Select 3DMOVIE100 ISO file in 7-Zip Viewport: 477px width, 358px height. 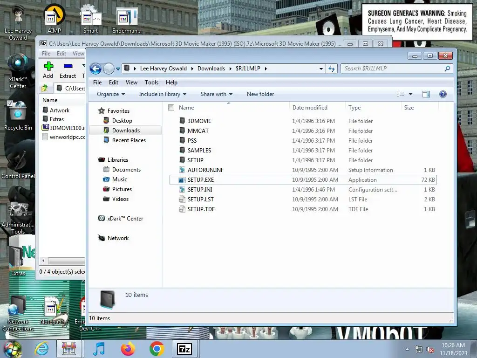[x=64, y=128]
